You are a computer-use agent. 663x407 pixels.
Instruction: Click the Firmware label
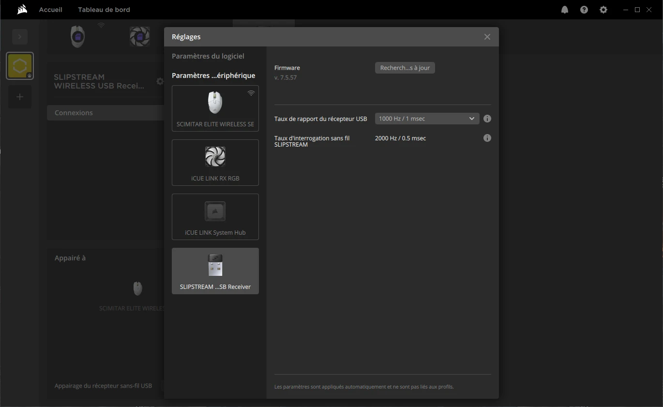287,68
